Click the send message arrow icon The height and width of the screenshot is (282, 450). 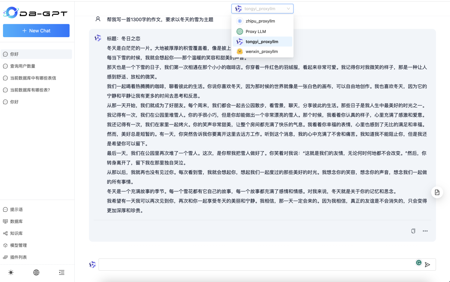[x=428, y=265]
